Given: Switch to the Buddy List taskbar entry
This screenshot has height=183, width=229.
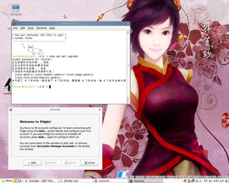Looking at the screenshot, I should point(76,181).
